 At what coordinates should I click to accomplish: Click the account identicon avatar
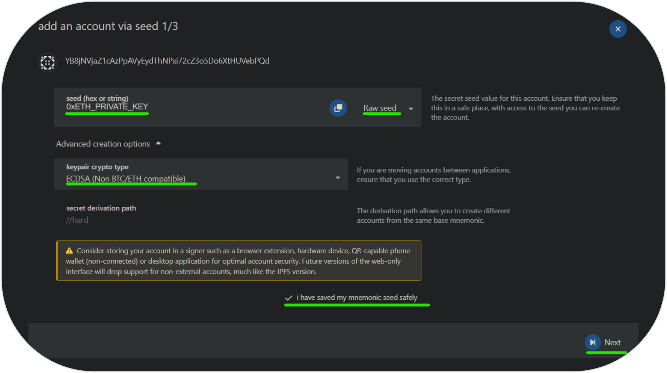47,62
